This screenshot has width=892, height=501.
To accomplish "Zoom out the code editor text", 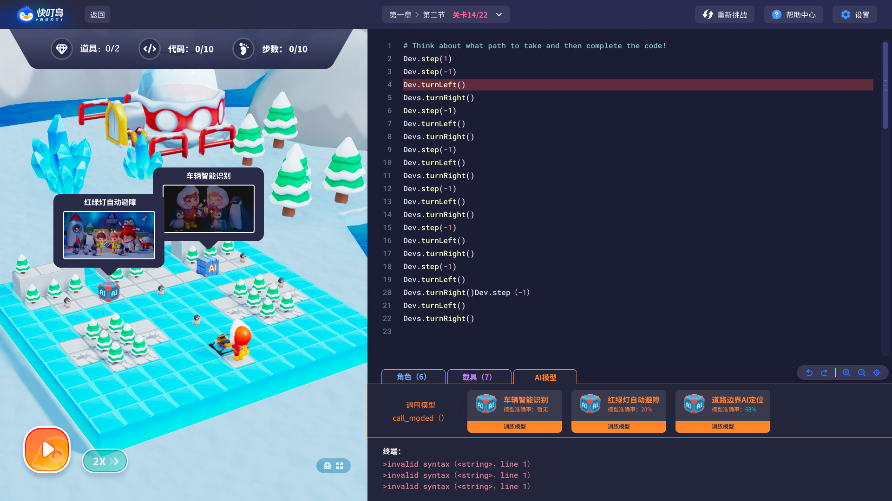I will 862,373.
